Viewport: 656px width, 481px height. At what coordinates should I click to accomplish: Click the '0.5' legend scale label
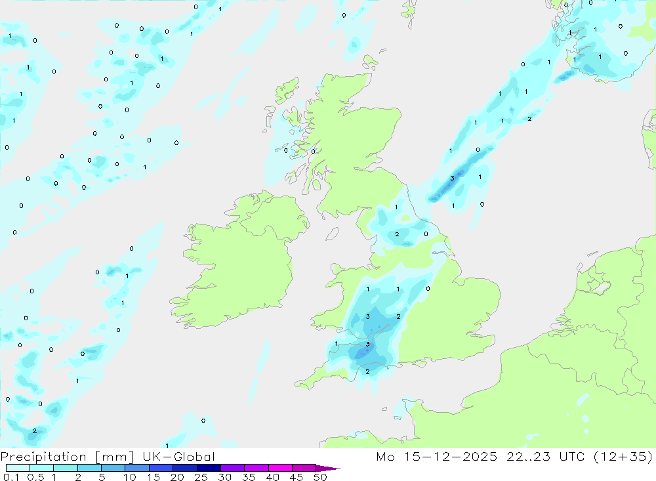point(35,477)
